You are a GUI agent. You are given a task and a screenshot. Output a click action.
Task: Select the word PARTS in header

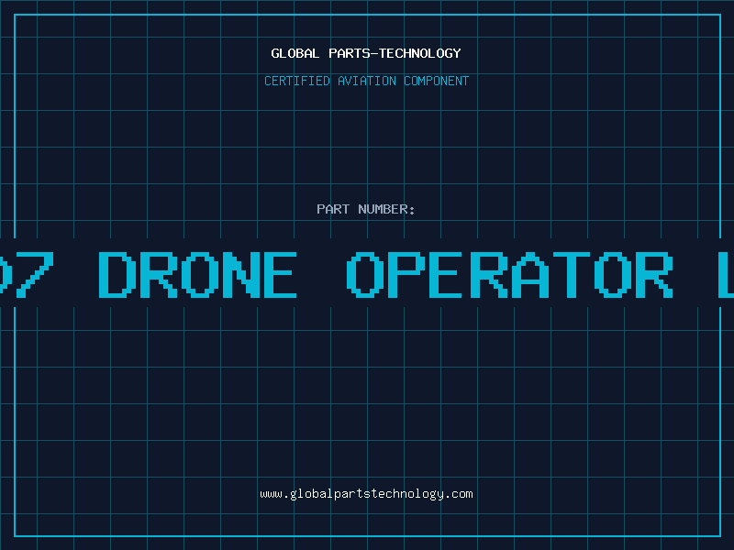tap(350, 53)
